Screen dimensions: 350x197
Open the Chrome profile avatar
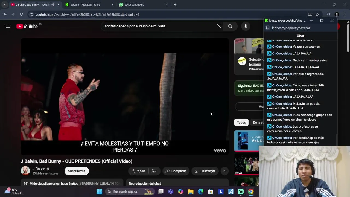pyautogui.click(x=337, y=15)
